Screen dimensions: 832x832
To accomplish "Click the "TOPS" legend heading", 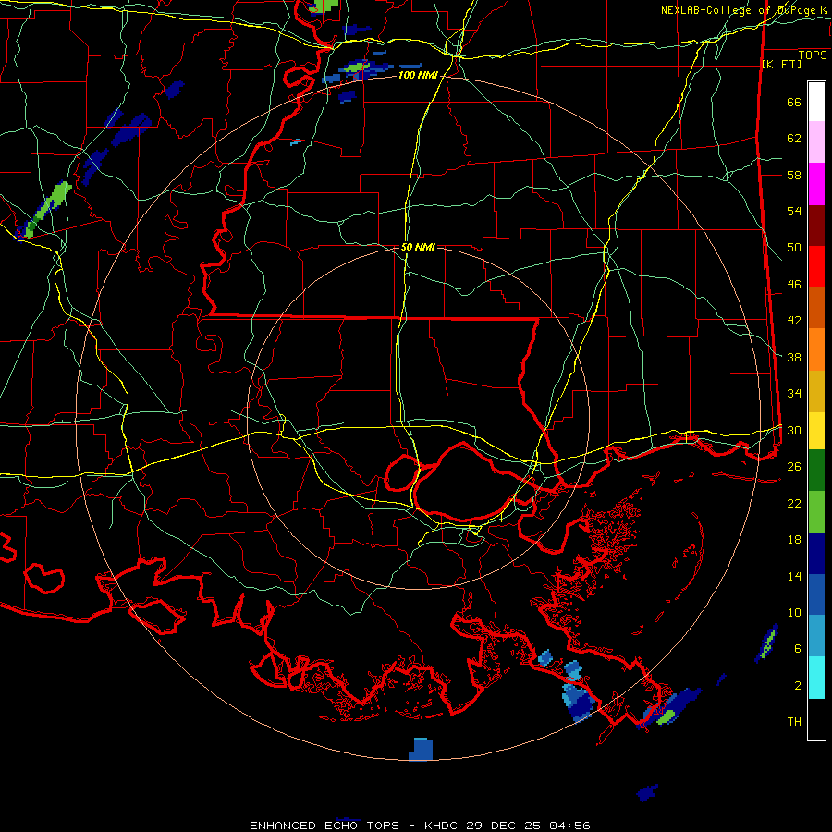I will coord(813,55).
